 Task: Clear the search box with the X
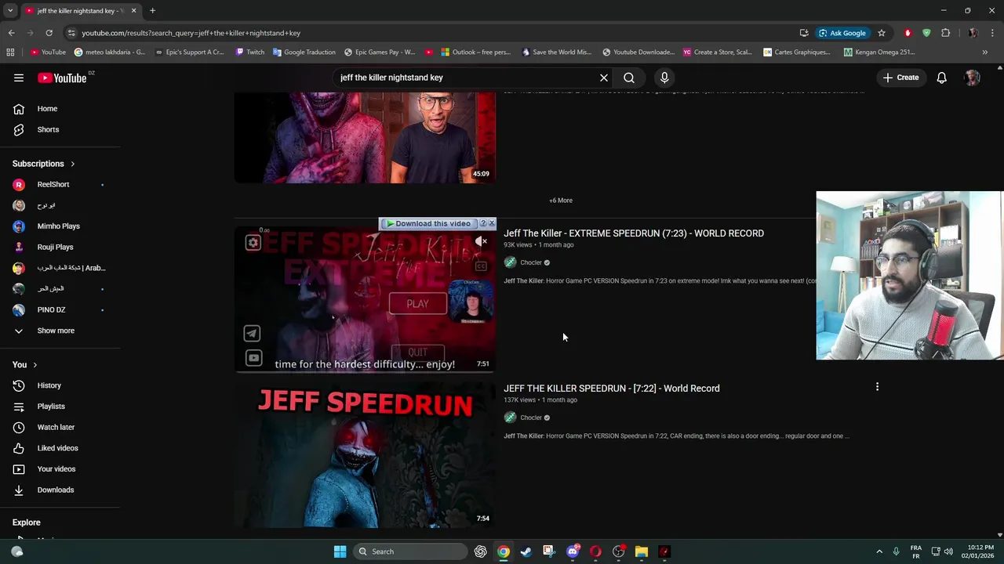pos(604,78)
